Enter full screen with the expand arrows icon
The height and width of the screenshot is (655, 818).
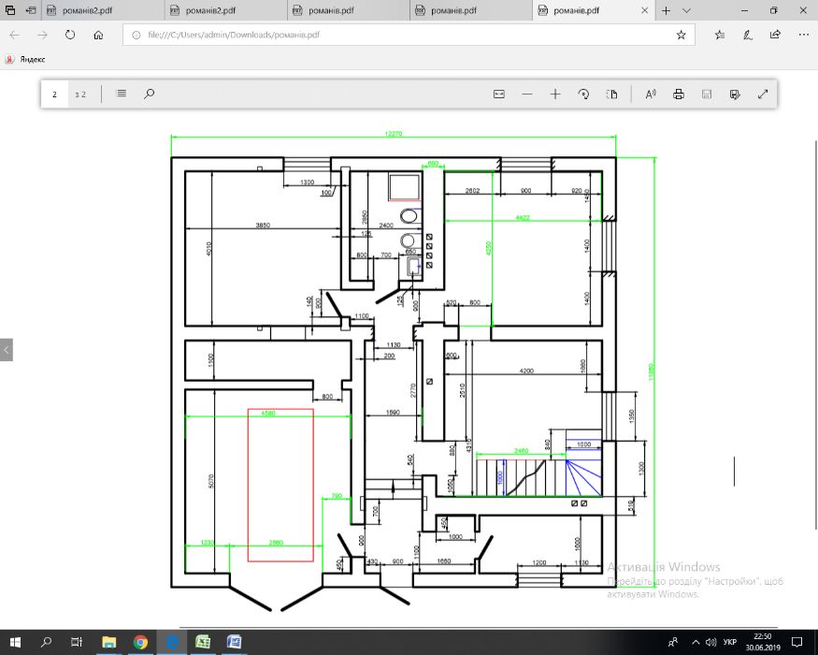(x=763, y=94)
